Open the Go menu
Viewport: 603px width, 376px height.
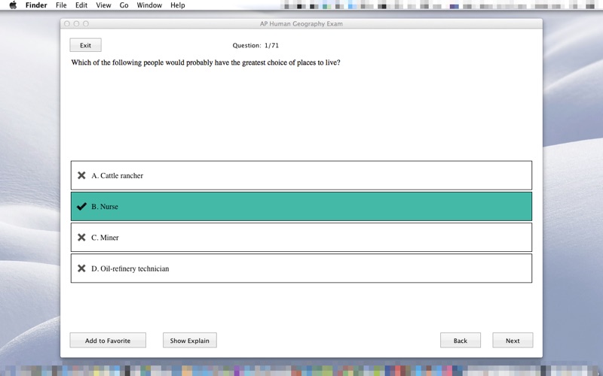(124, 5)
